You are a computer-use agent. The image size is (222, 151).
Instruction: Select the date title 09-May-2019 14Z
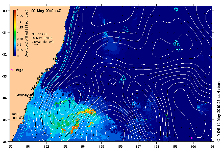(46, 11)
